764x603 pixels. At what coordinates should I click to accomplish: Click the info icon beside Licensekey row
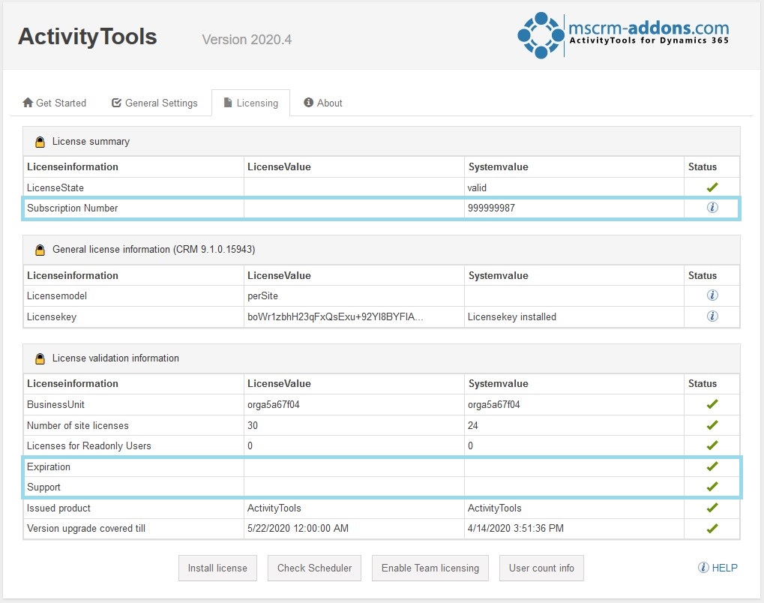[711, 316]
